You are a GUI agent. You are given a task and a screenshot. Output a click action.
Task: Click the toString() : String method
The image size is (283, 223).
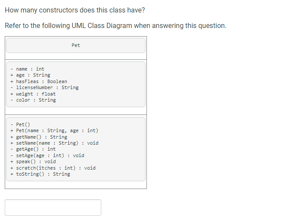[40, 174]
